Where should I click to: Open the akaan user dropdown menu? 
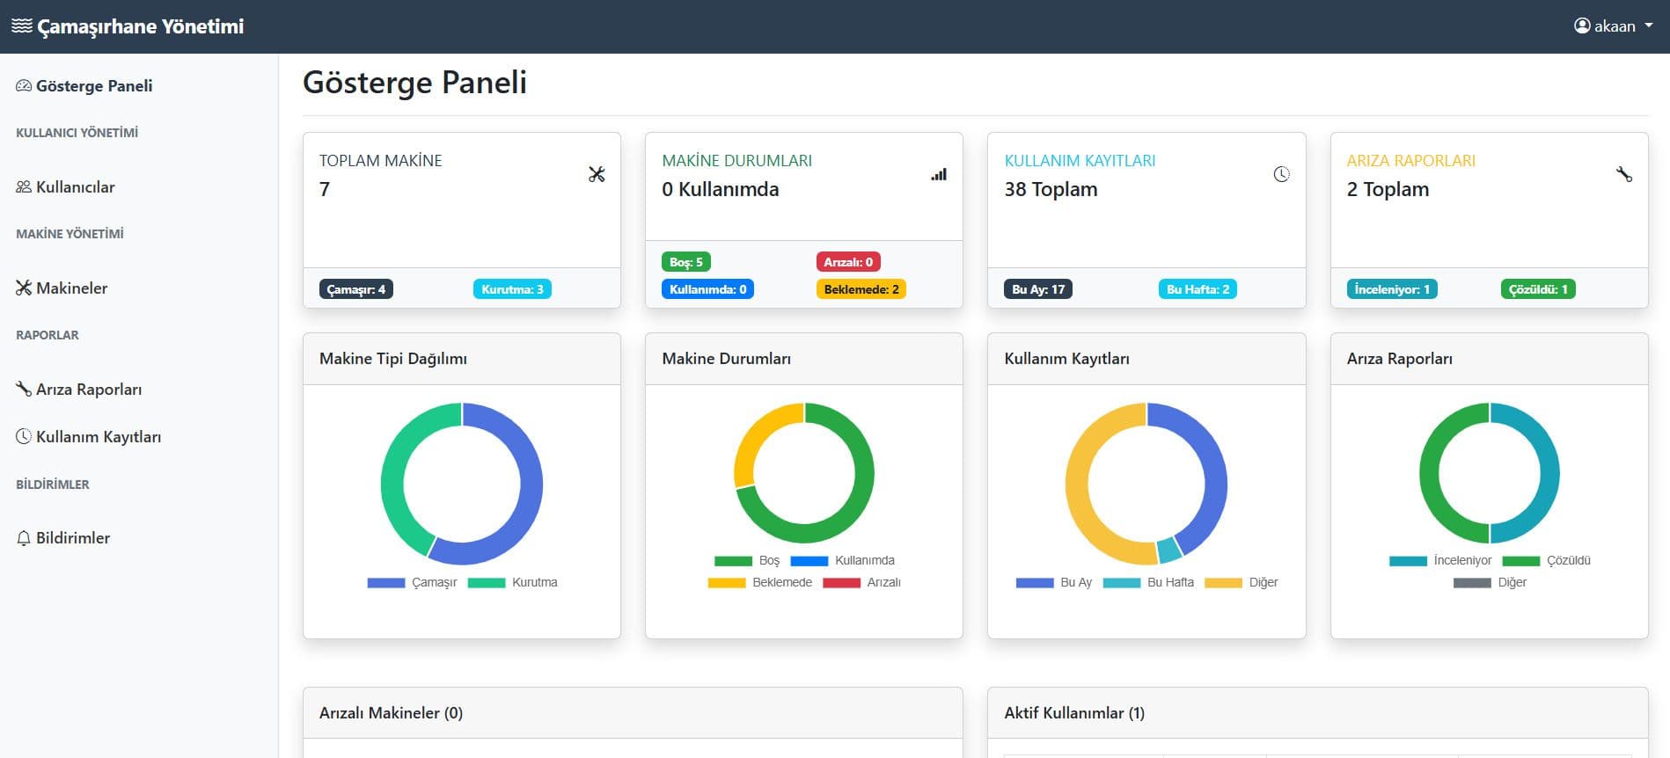pos(1613,26)
